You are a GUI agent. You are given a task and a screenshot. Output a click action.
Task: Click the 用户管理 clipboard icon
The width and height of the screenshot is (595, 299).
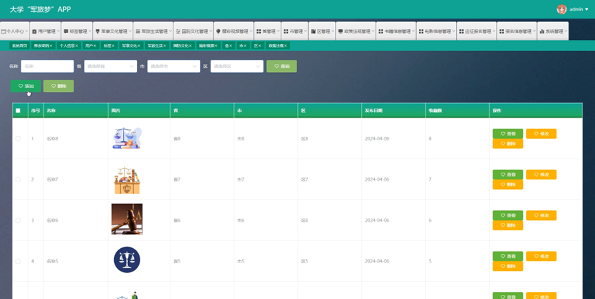[x=34, y=32]
